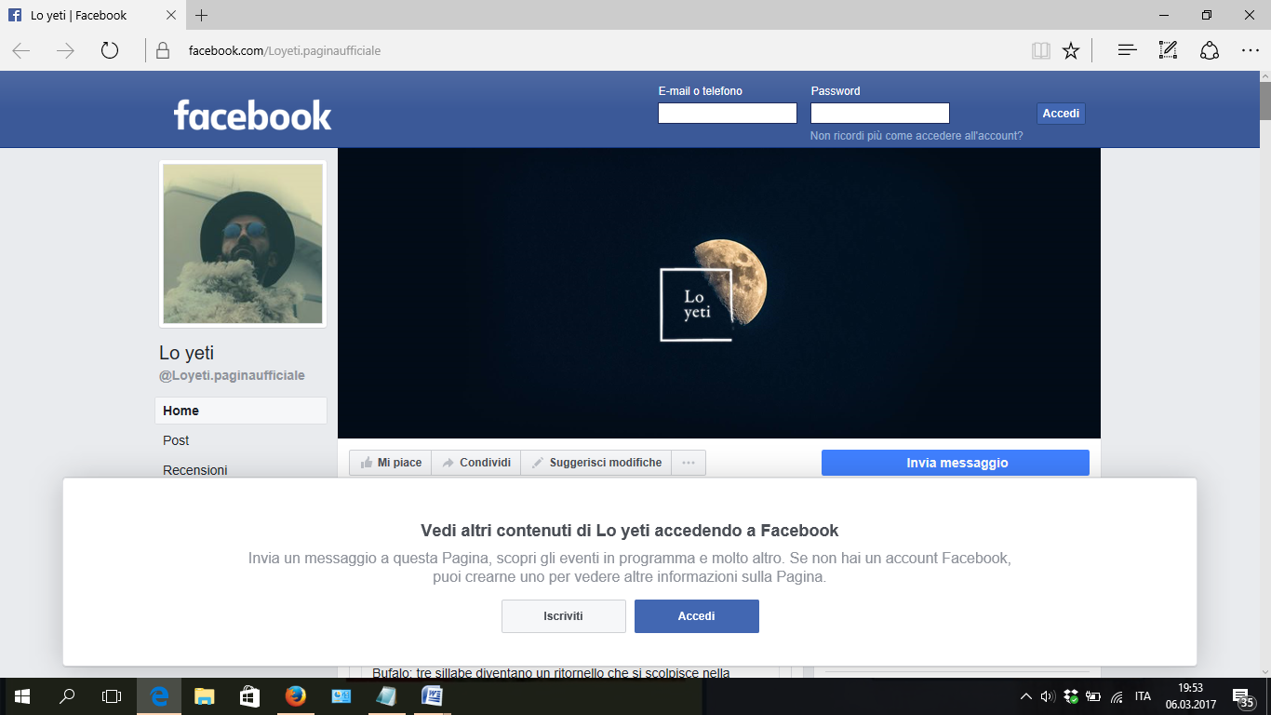This screenshot has height=715, width=1271.
Task: Open page actions ellipsis dropdown
Action: [x=689, y=463]
